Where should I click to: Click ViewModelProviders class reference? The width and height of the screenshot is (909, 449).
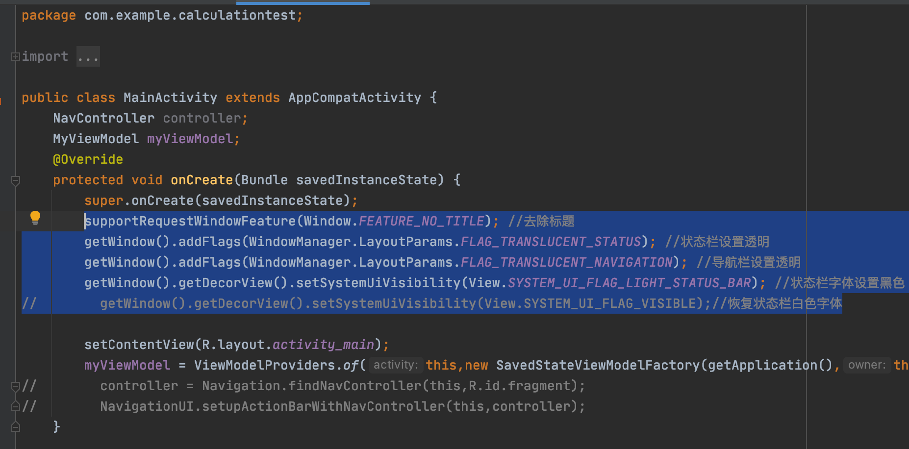point(265,365)
